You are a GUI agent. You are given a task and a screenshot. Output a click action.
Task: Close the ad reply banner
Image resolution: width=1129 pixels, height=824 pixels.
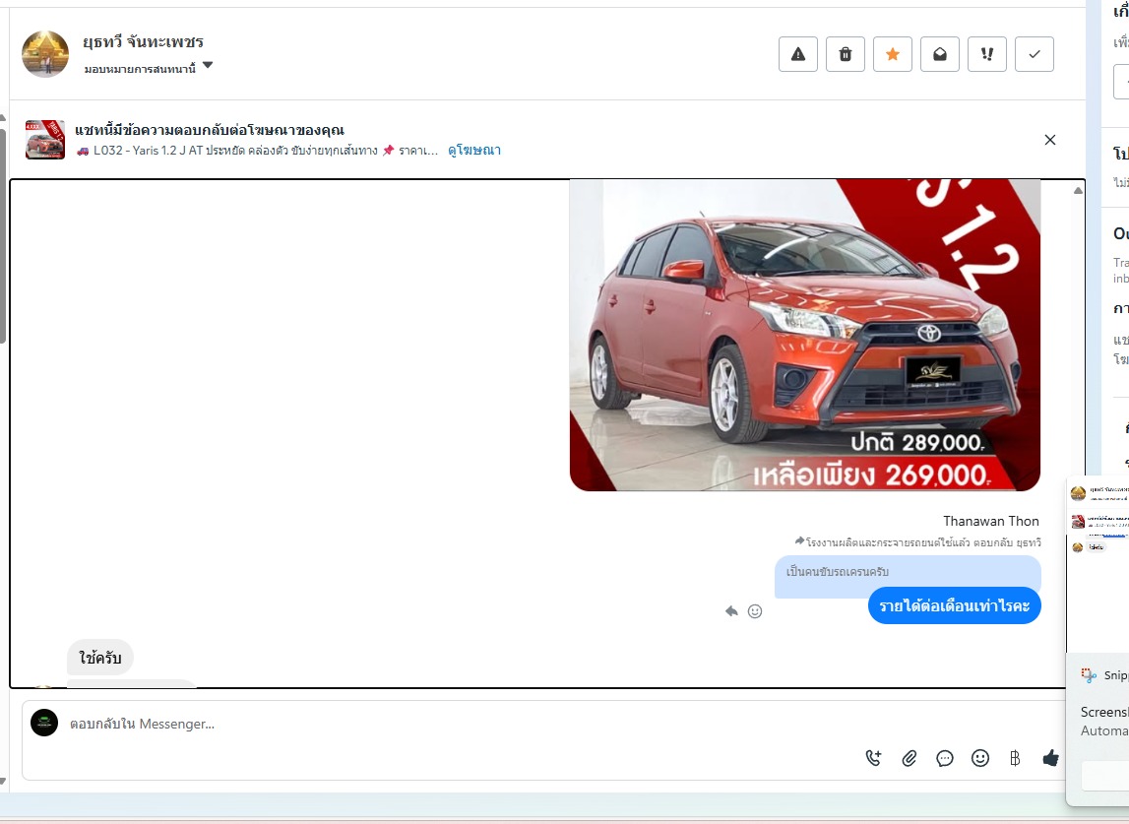coord(1050,140)
